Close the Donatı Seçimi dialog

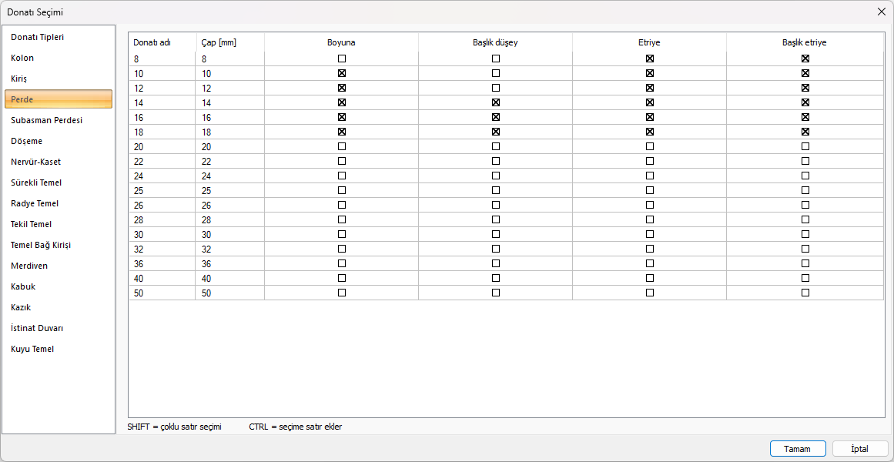(x=881, y=12)
